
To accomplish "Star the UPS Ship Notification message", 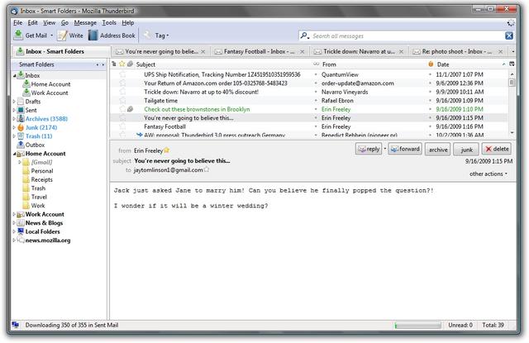I will point(122,74).
